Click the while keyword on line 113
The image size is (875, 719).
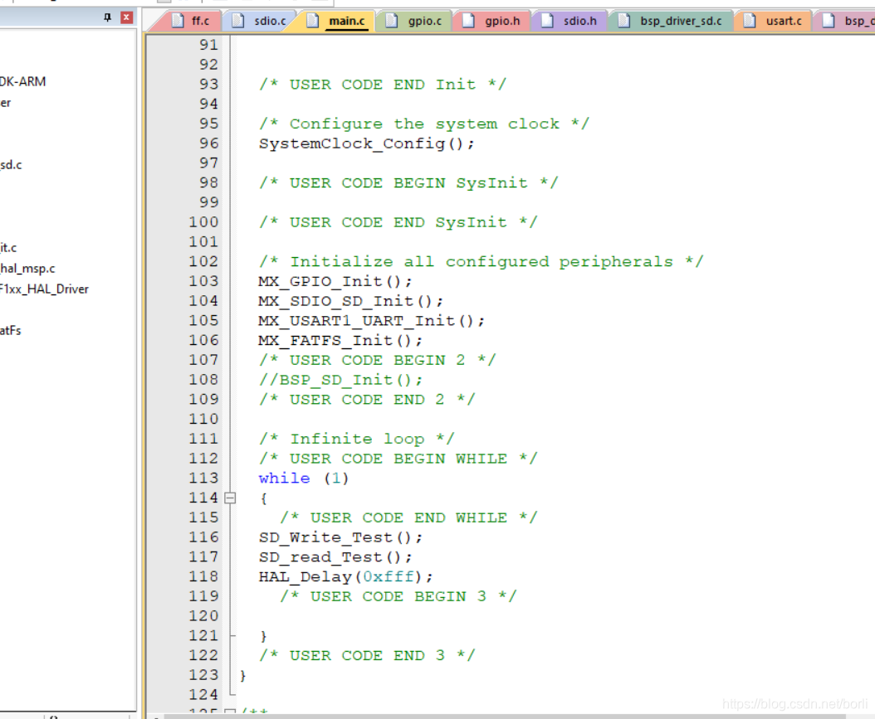(284, 479)
